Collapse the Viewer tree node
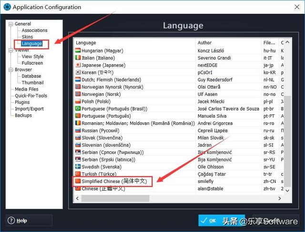 [10, 50]
